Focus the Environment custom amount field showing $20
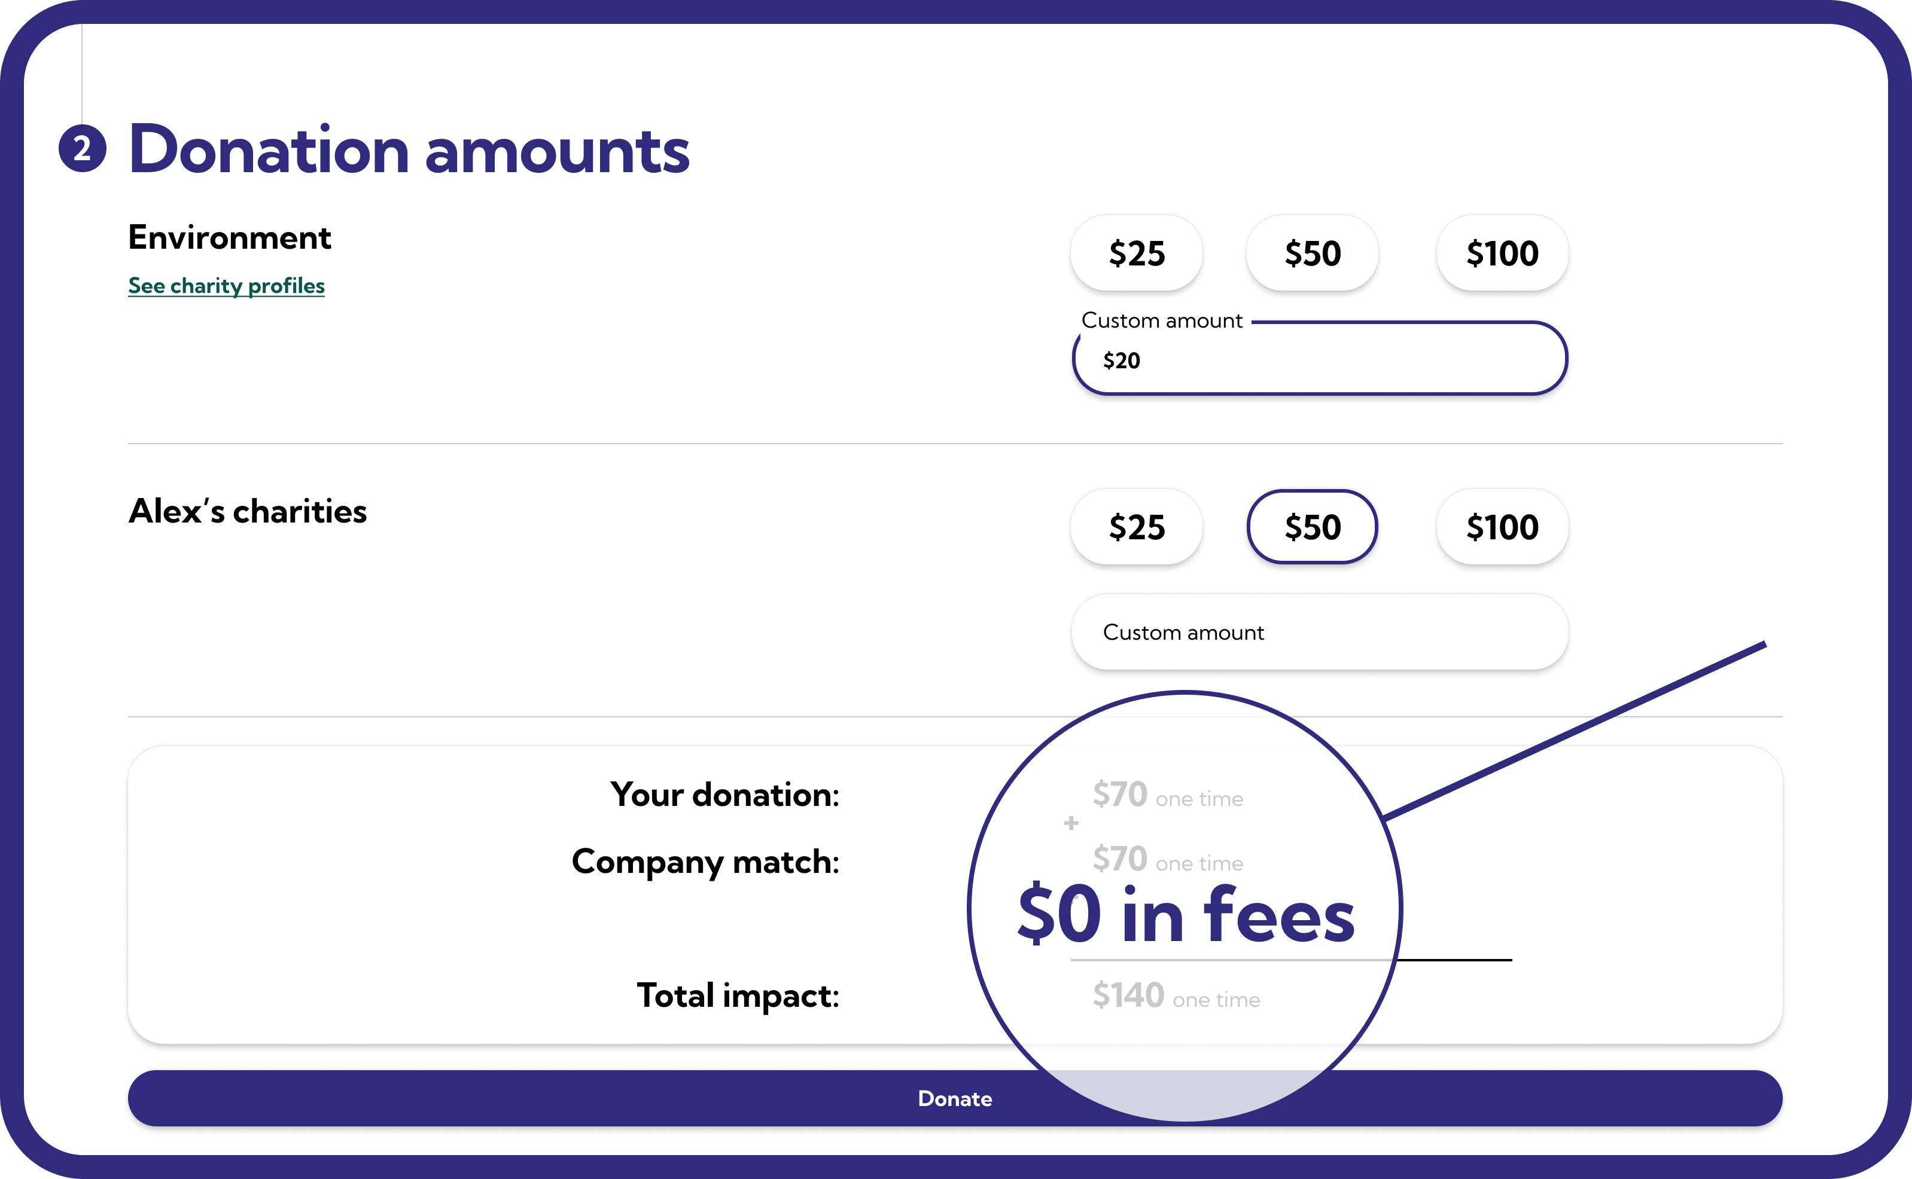This screenshot has height=1179, width=1912. tap(1319, 361)
